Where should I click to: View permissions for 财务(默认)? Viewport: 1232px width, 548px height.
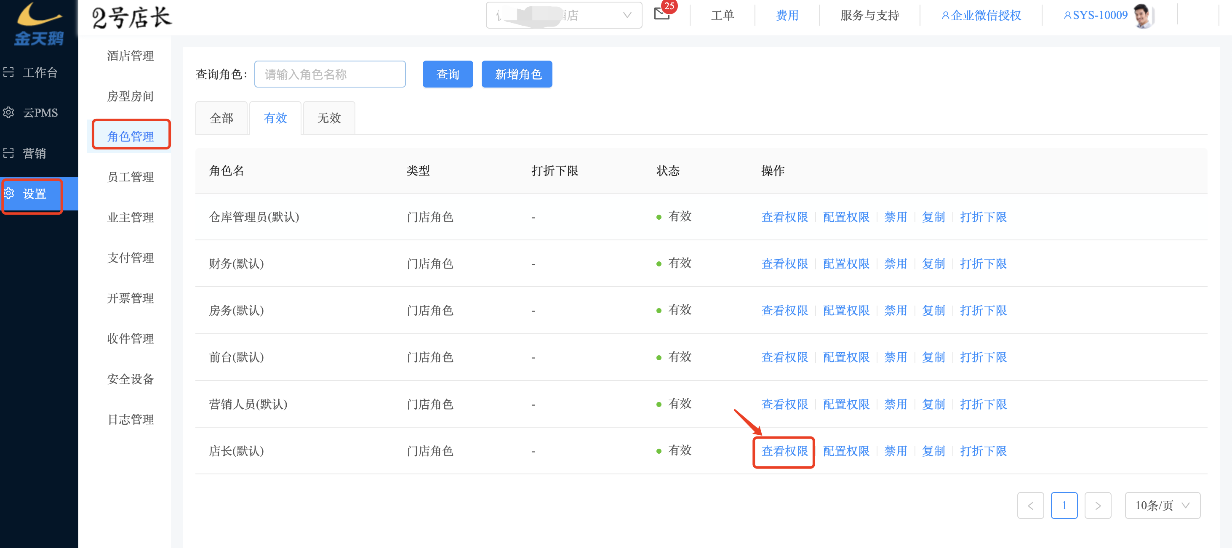coord(784,264)
